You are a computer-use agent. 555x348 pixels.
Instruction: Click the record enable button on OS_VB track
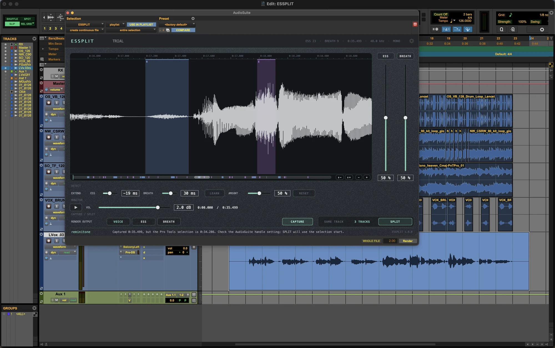pyautogui.click(x=49, y=103)
